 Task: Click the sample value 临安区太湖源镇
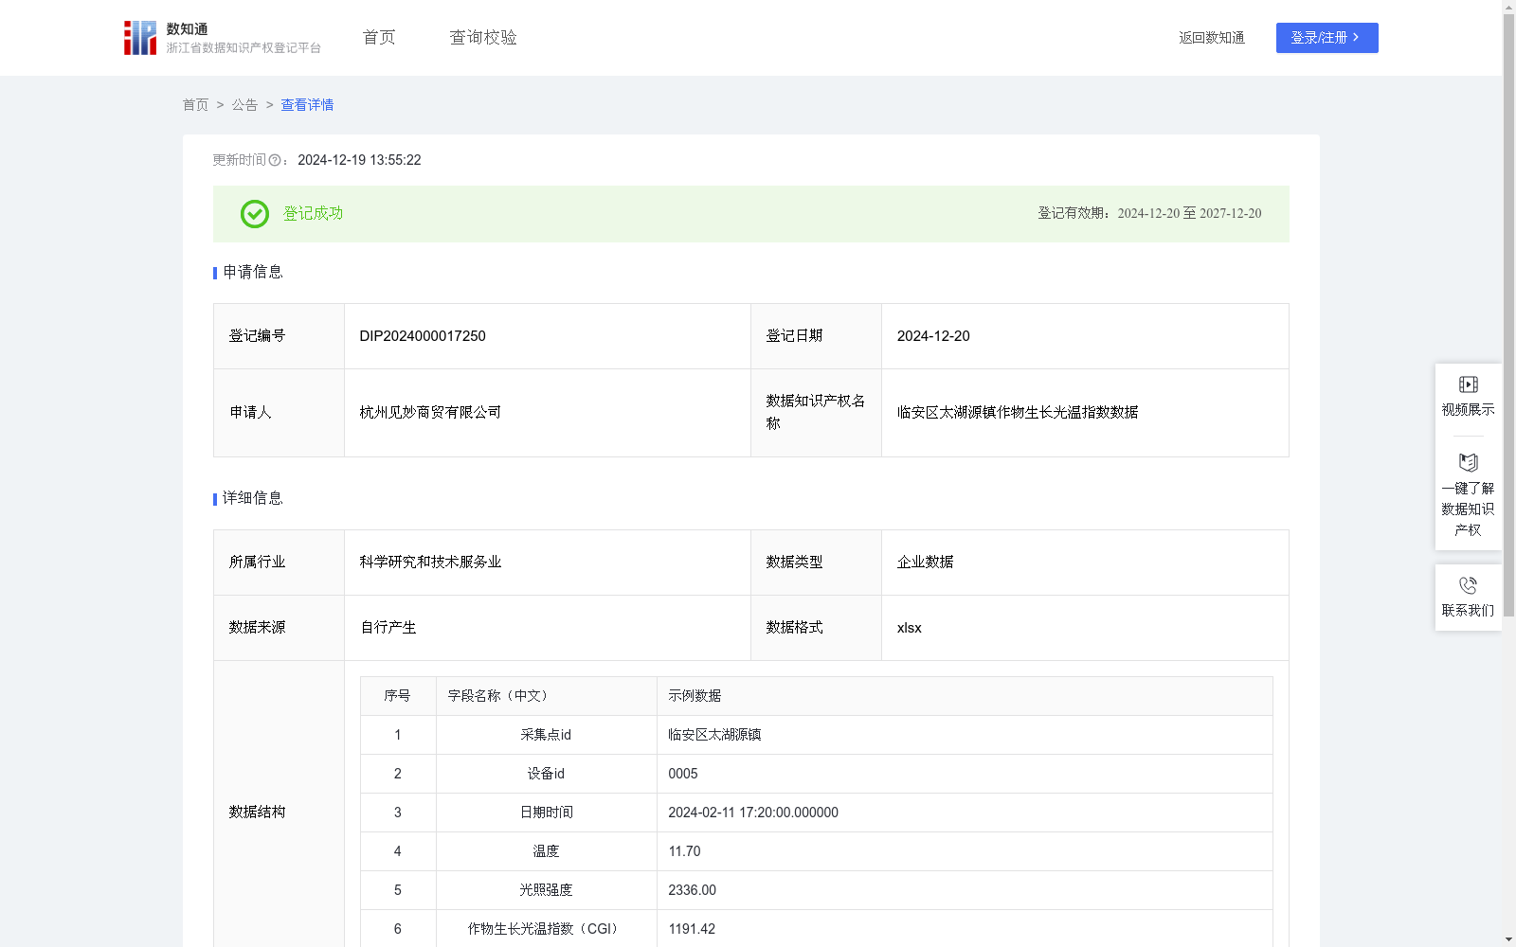point(714,735)
